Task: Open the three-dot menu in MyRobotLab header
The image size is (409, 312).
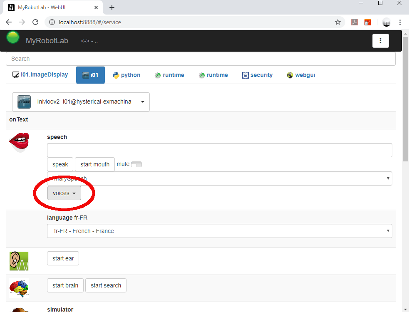Action: pyautogui.click(x=380, y=41)
